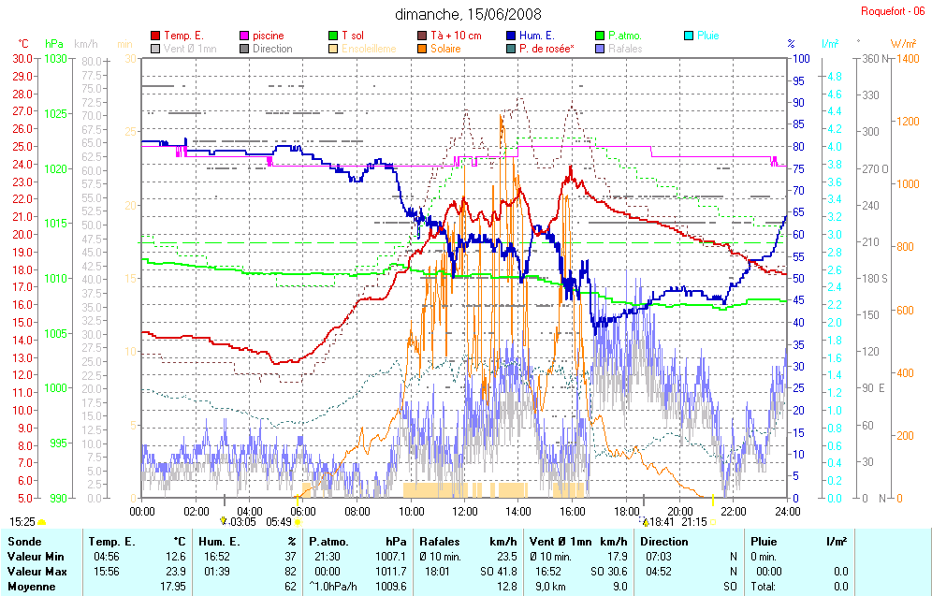
Task: Click the hPa axis unit label
Action: pyautogui.click(x=54, y=44)
